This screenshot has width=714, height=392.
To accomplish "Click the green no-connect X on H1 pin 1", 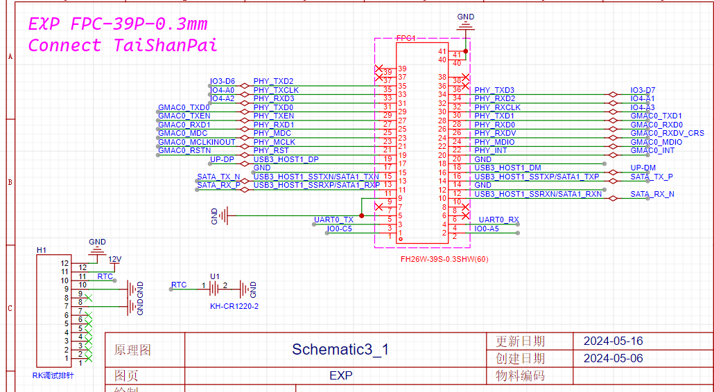I will pos(89,358).
